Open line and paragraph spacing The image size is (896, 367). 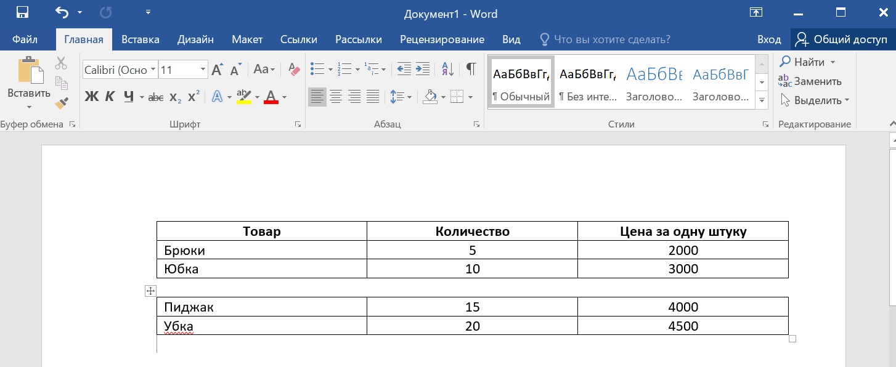pyautogui.click(x=397, y=97)
